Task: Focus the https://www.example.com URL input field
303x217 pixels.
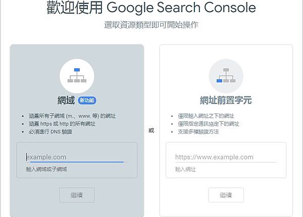Action: pyautogui.click(x=226, y=157)
